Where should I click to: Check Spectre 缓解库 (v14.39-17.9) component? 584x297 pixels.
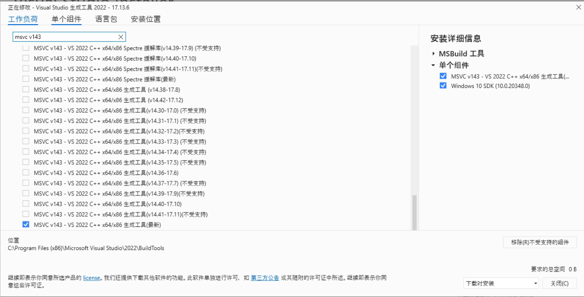pos(26,48)
